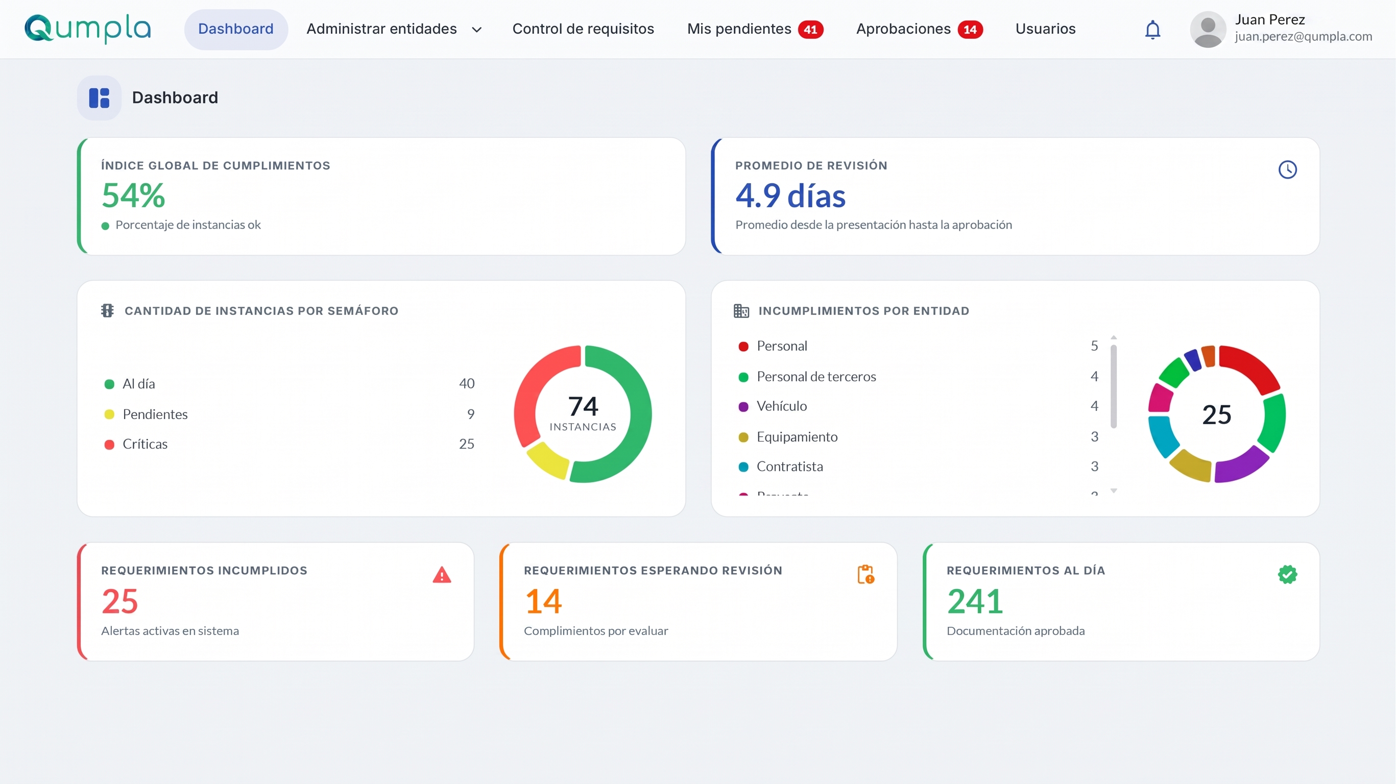
Task: Click the traffic light icon beside Cantidad de Instancias
Action: pos(107,310)
